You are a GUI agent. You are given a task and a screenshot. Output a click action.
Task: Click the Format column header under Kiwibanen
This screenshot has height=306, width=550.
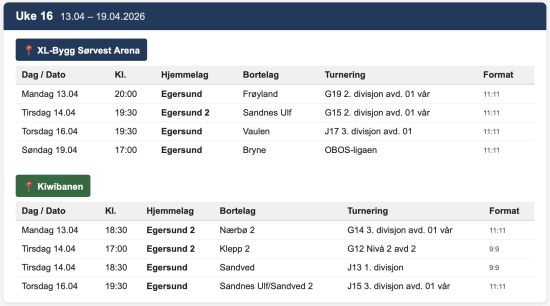(x=504, y=211)
